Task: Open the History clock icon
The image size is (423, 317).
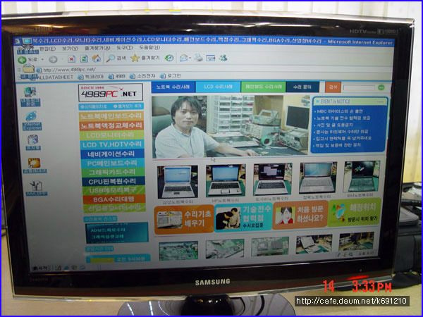Action: [x=169, y=58]
